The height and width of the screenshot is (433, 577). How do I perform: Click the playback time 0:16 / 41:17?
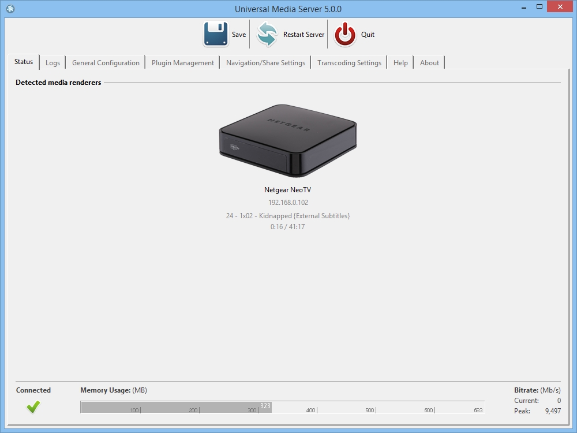(287, 227)
